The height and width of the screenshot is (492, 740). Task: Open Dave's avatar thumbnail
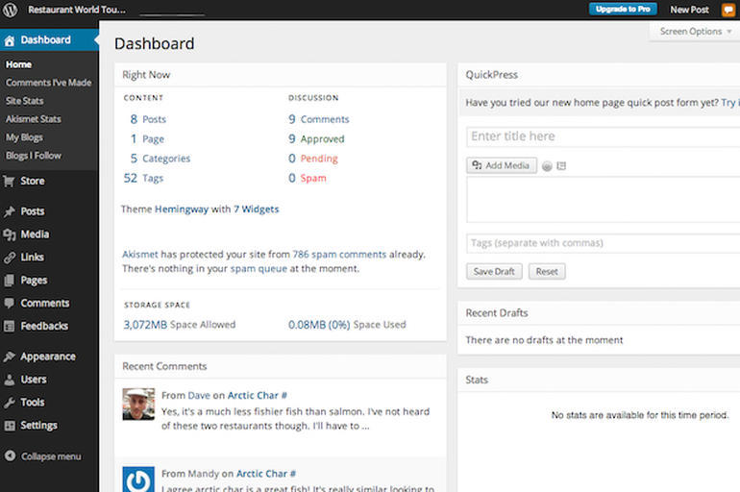pos(138,405)
